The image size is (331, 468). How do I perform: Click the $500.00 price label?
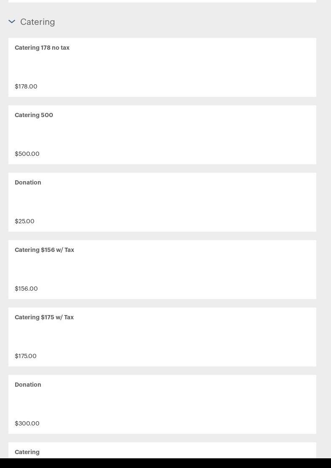(27, 154)
